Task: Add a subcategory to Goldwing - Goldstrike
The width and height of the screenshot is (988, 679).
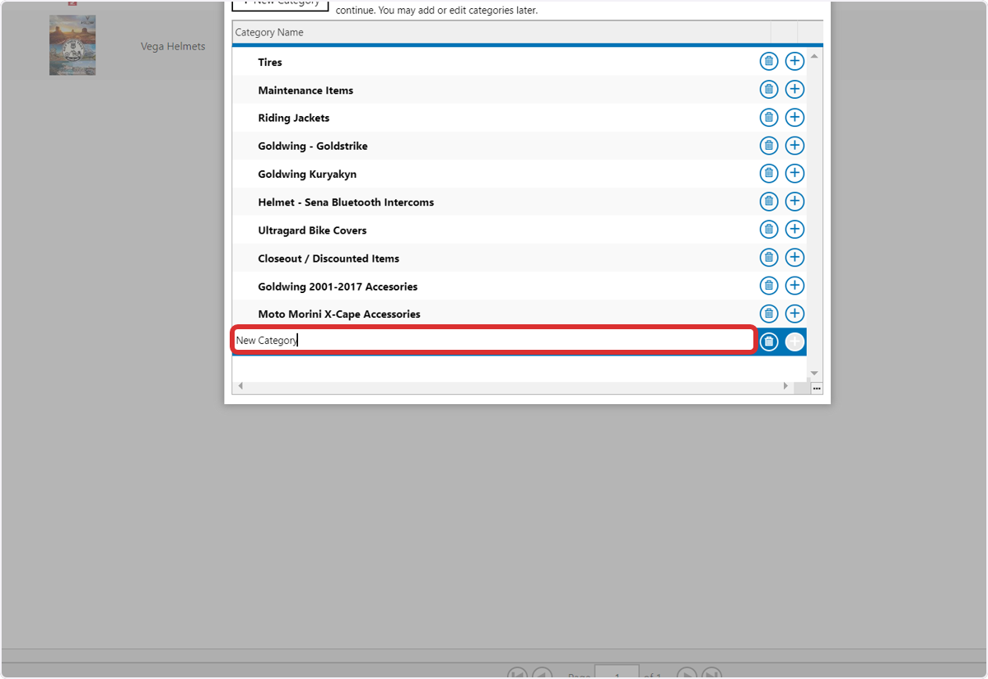Action: [x=795, y=146]
